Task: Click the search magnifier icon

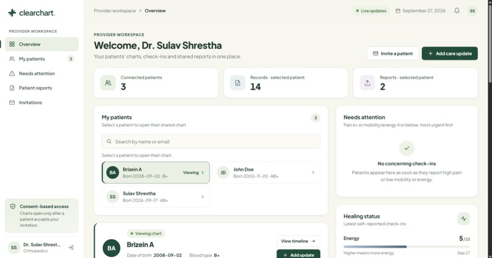Action: pos(109,142)
